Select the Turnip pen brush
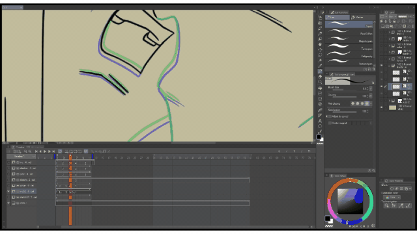The width and height of the screenshot is (417, 234). click(349, 47)
